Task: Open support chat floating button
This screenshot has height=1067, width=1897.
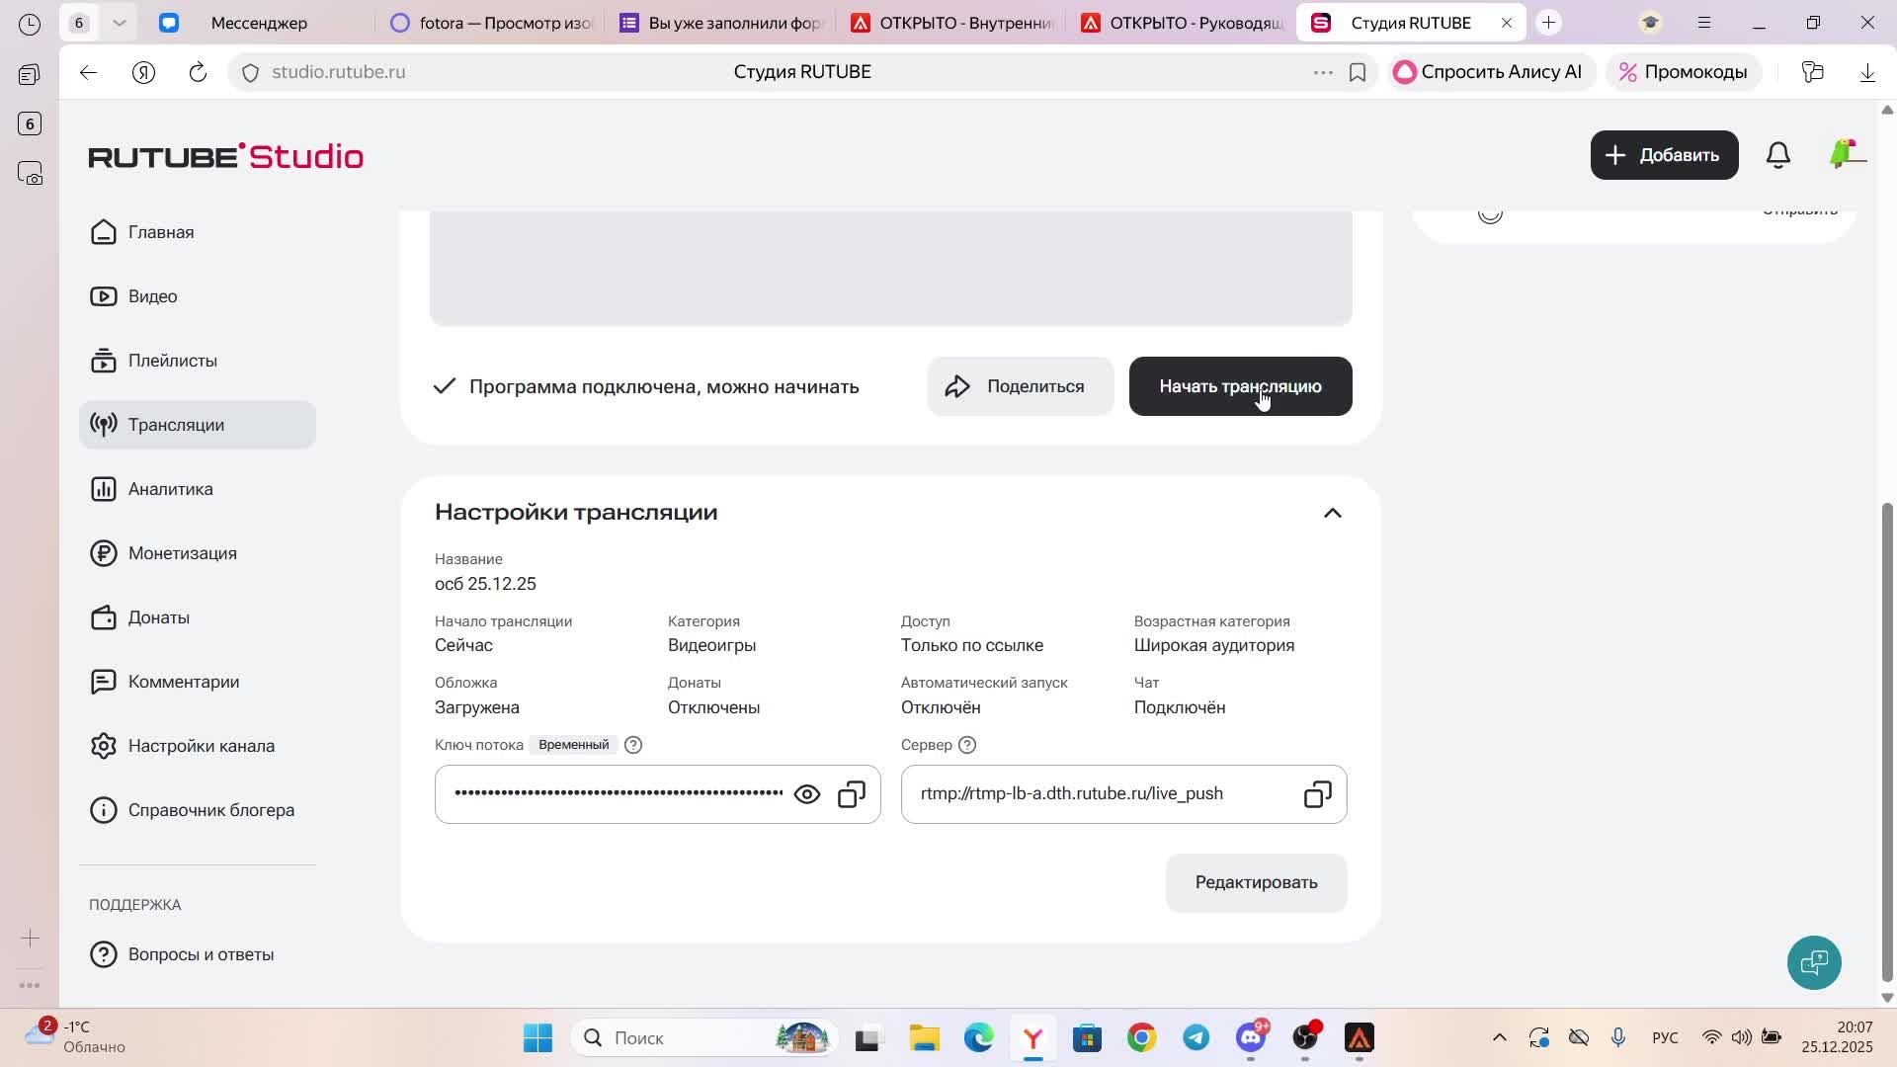Action: pos(1814,962)
